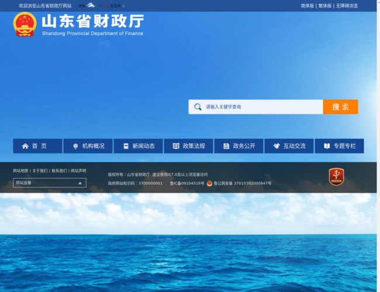Switch to 繁体版 version
The image size is (380, 292).
point(325,6)
